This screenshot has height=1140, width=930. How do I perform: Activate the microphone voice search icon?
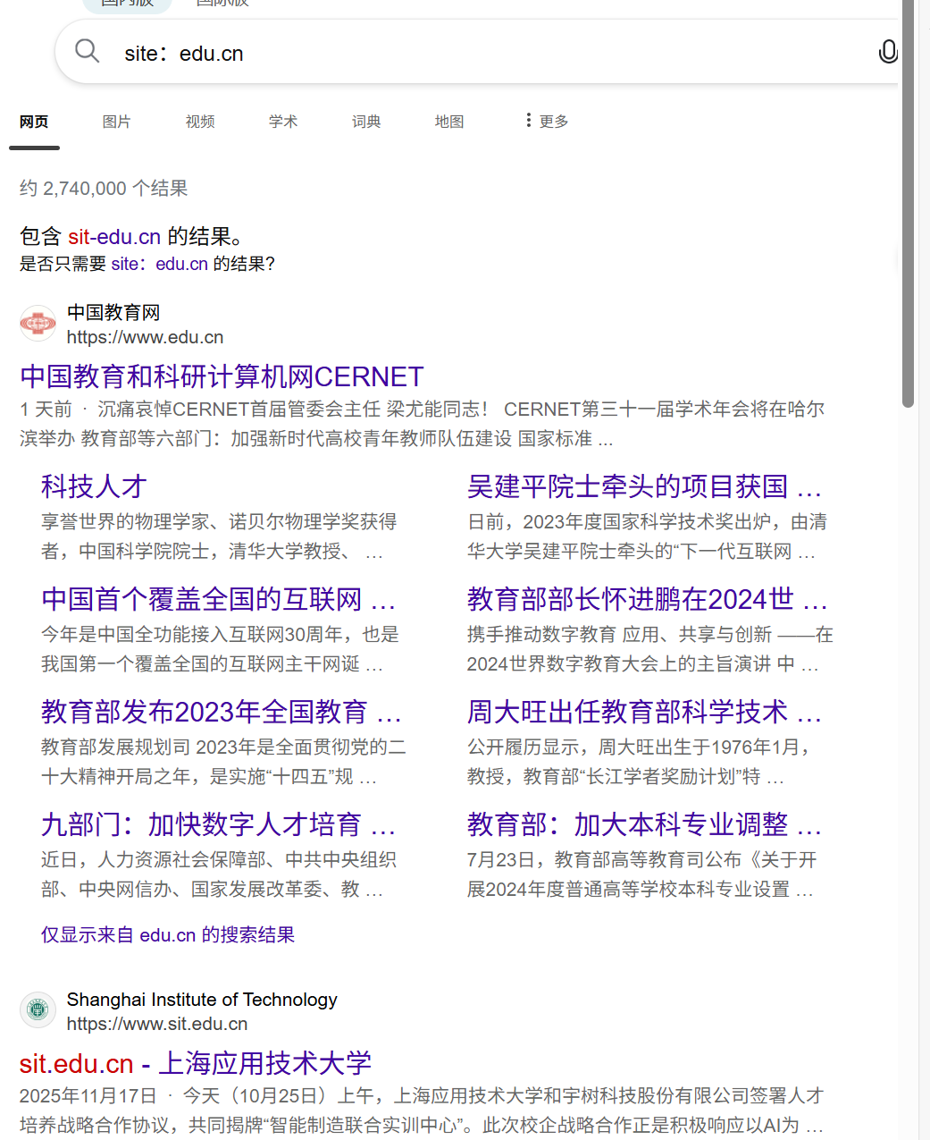[888, 52]
